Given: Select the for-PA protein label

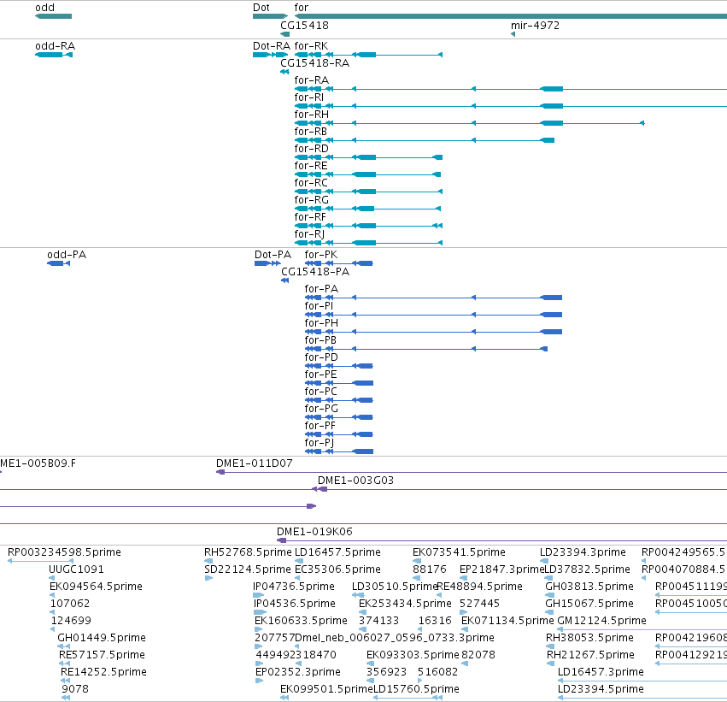Looking at the screenshot, I should 321,289.
